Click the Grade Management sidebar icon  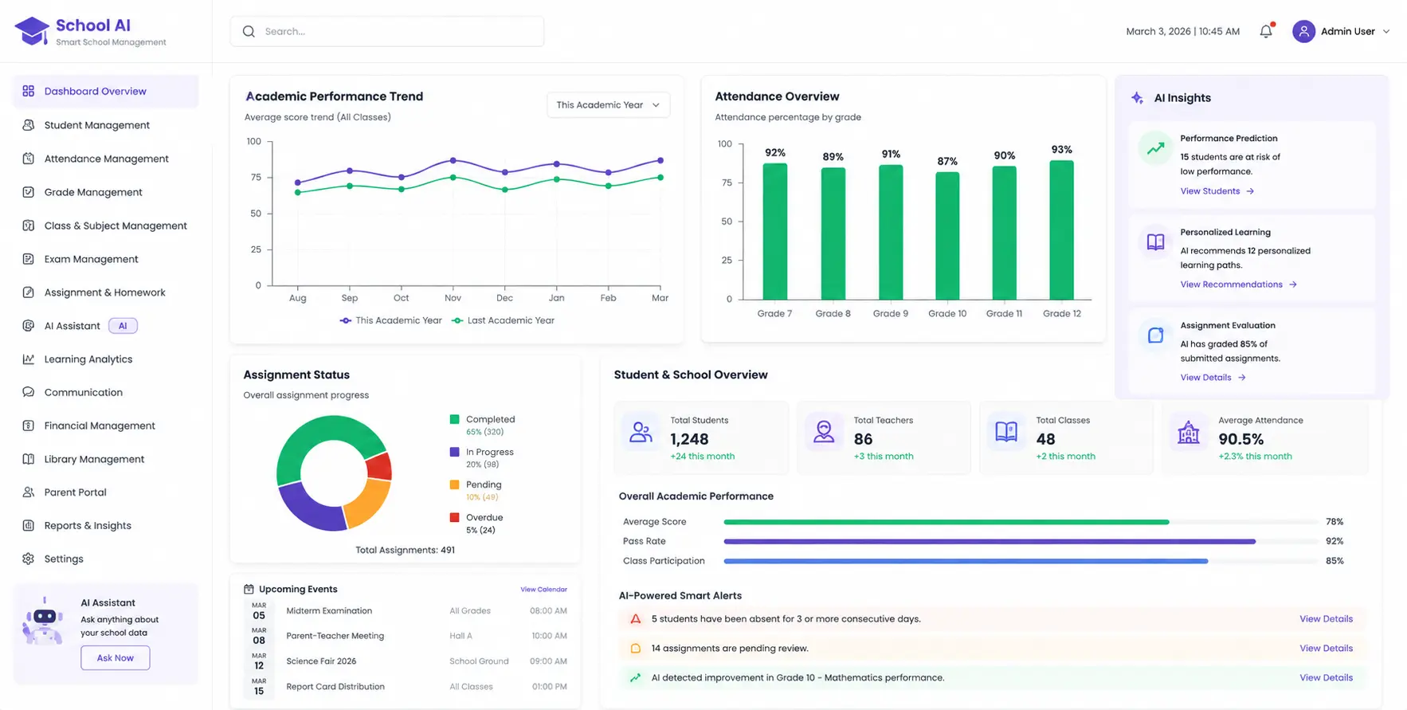coord(29,192)
